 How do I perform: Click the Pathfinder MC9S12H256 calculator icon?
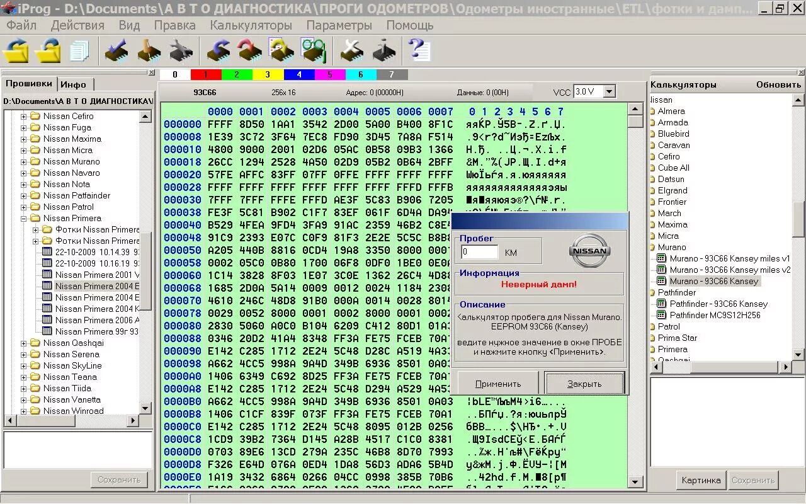661,315
